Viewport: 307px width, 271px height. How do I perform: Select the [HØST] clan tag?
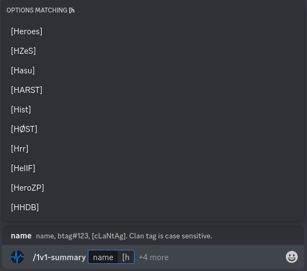[153, 129]
